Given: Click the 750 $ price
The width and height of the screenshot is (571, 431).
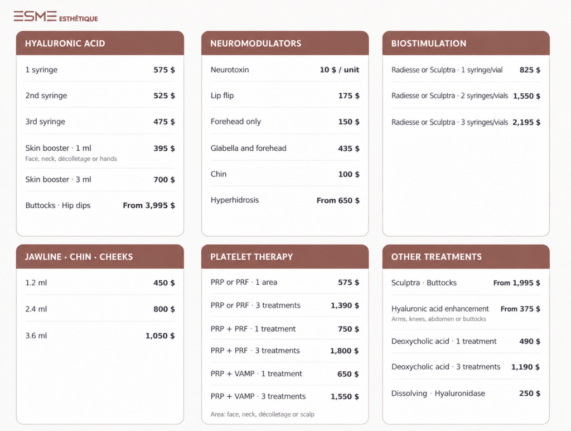Looking at the screenshot, I should (x=348, y=329).
